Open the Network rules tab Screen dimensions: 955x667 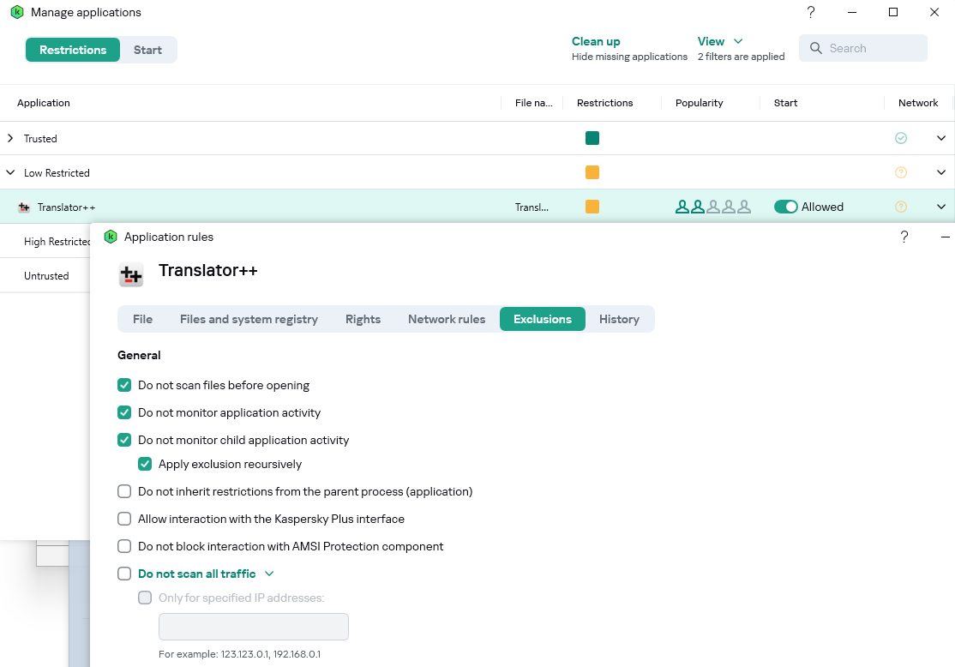[447, 319]
